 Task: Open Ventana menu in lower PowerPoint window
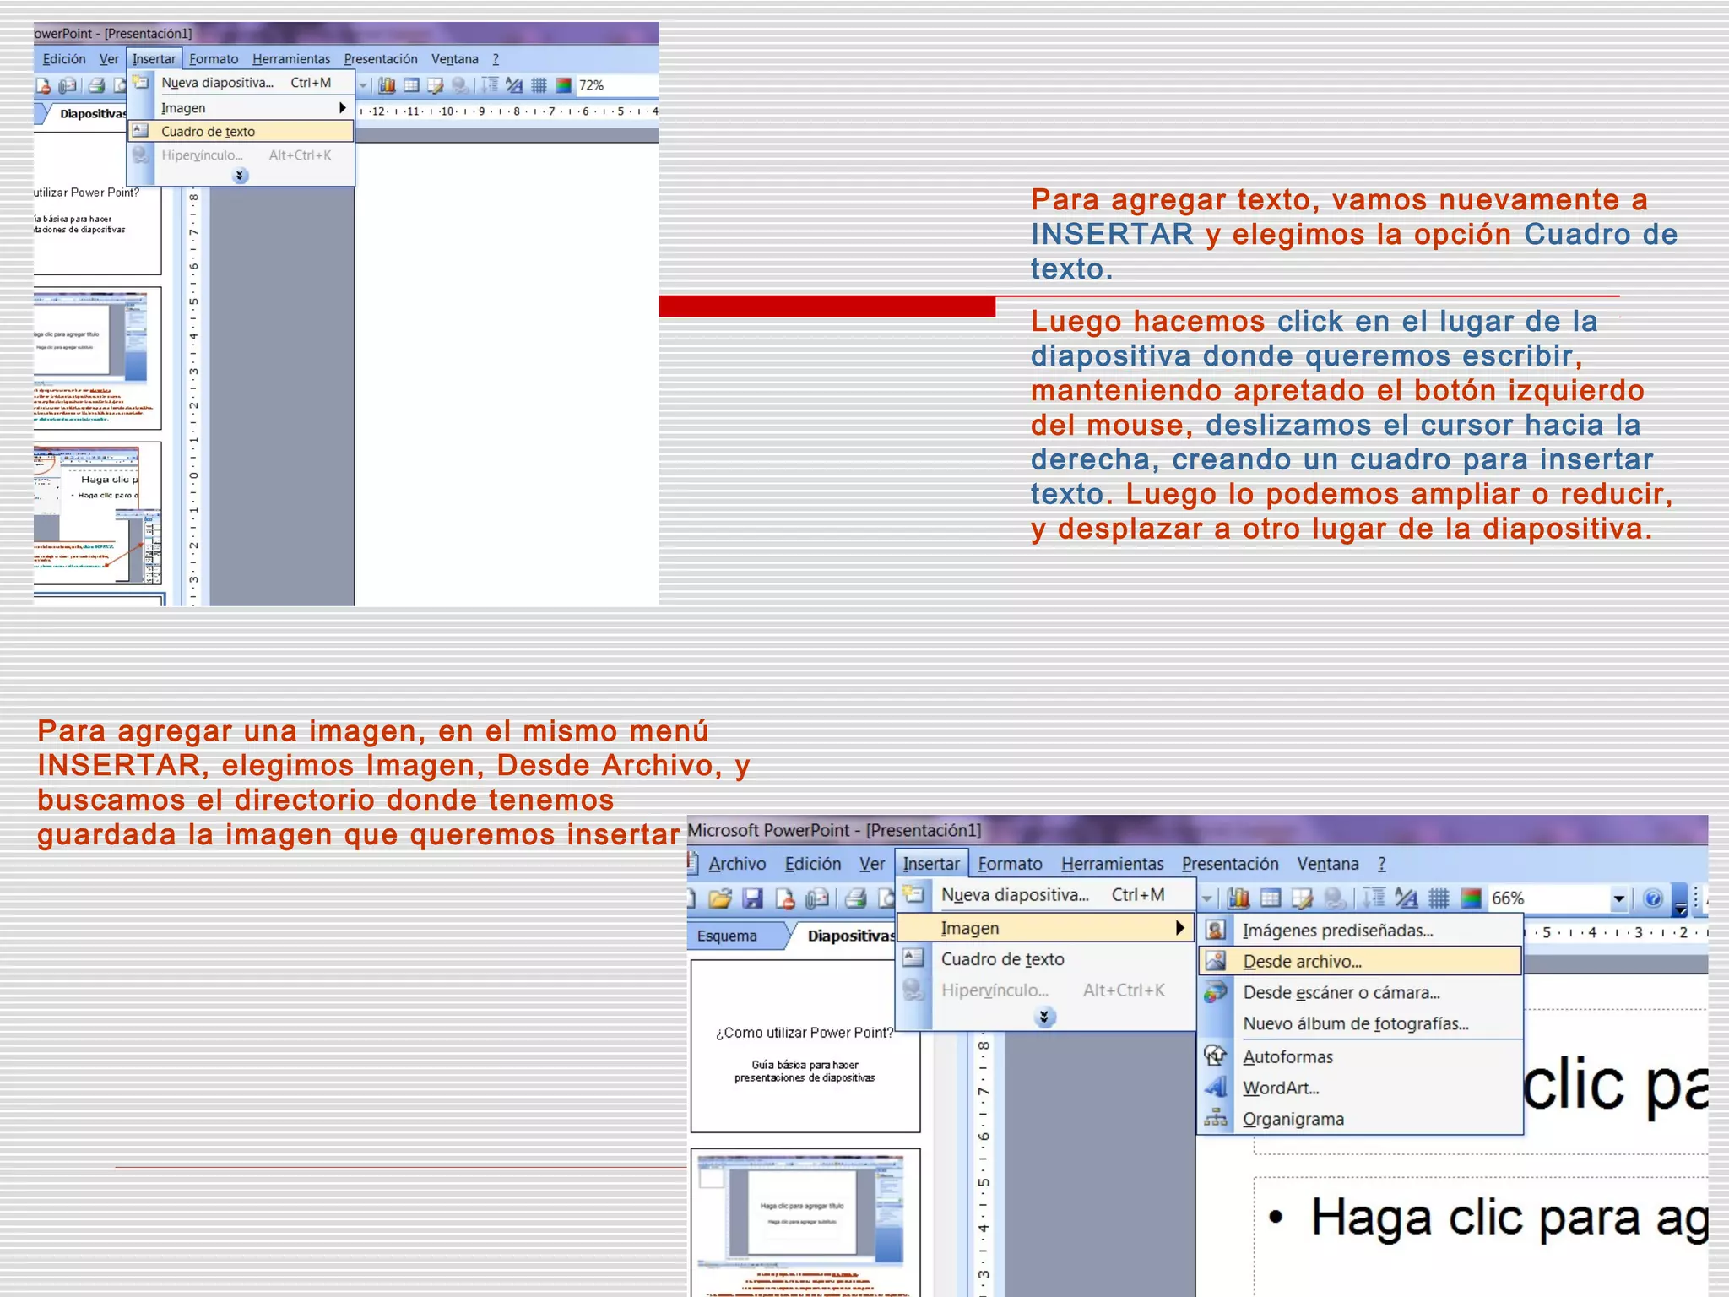(1328, 864)
